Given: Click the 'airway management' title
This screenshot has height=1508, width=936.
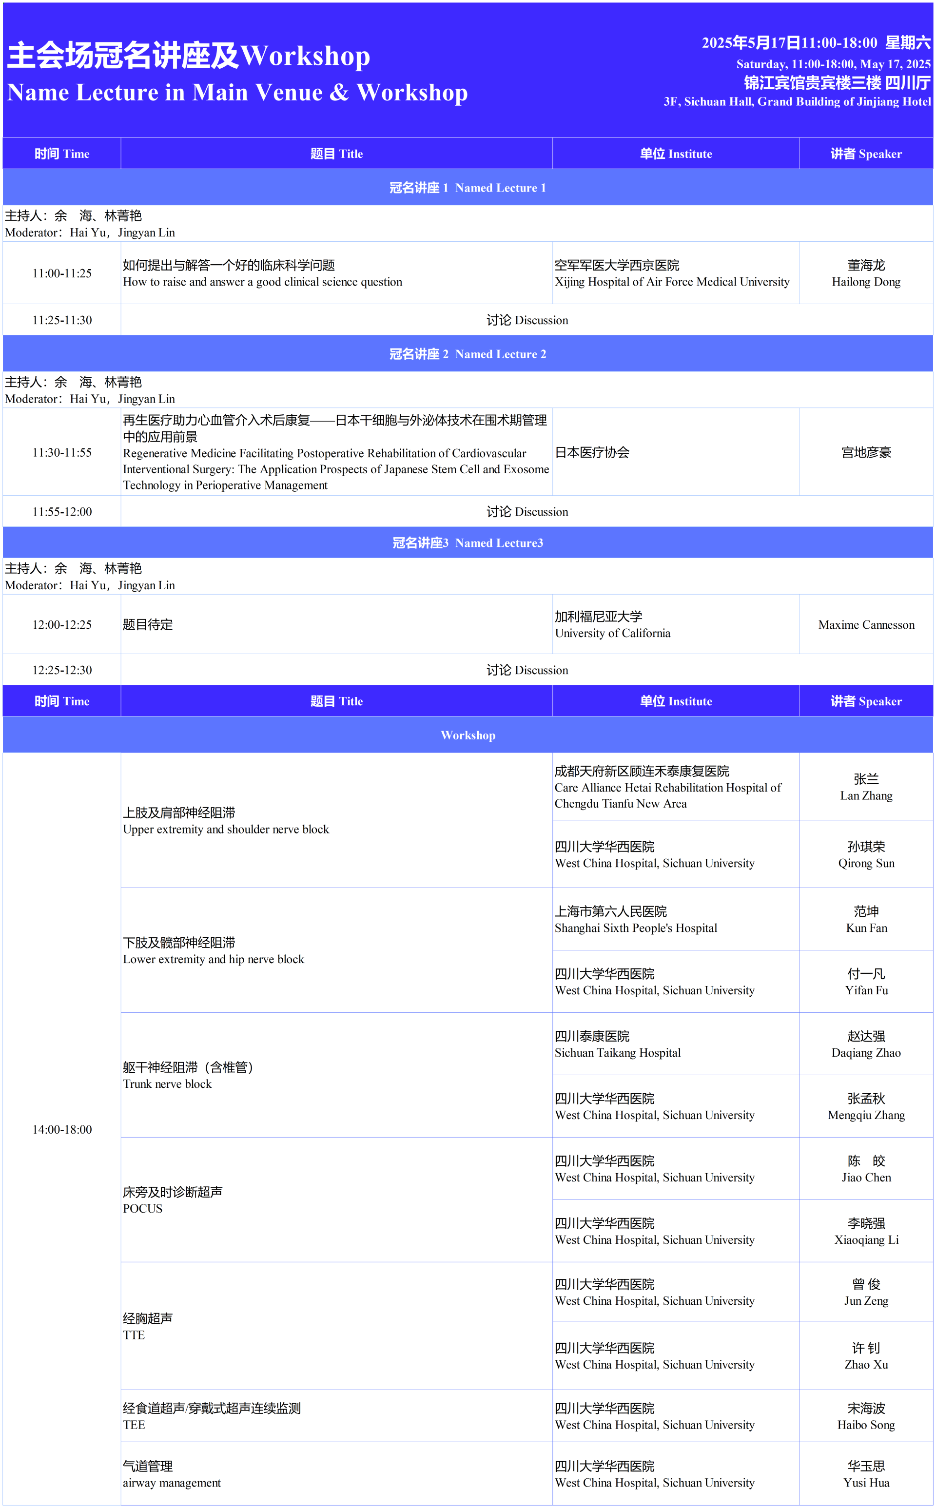Looking at the screenshot, I should point(172,1483).
